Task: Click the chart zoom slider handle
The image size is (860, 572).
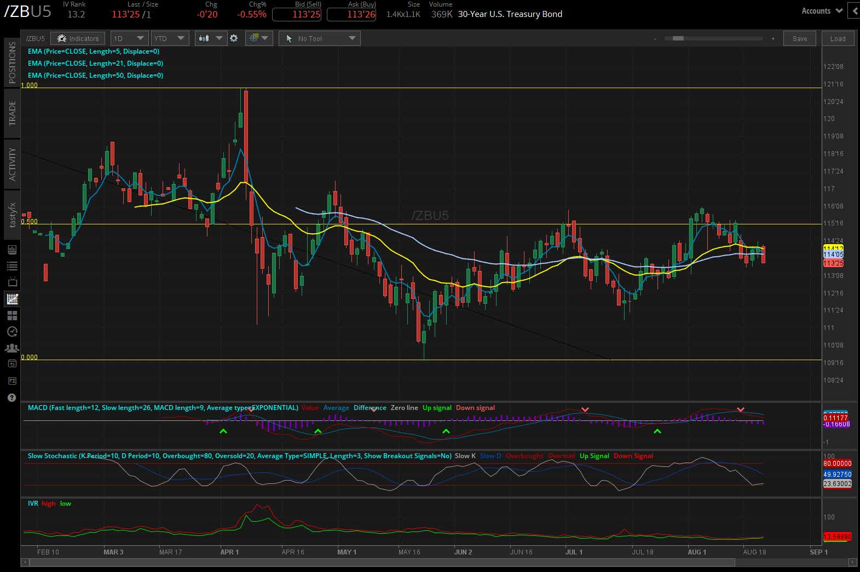Action: tap(678, 38)
